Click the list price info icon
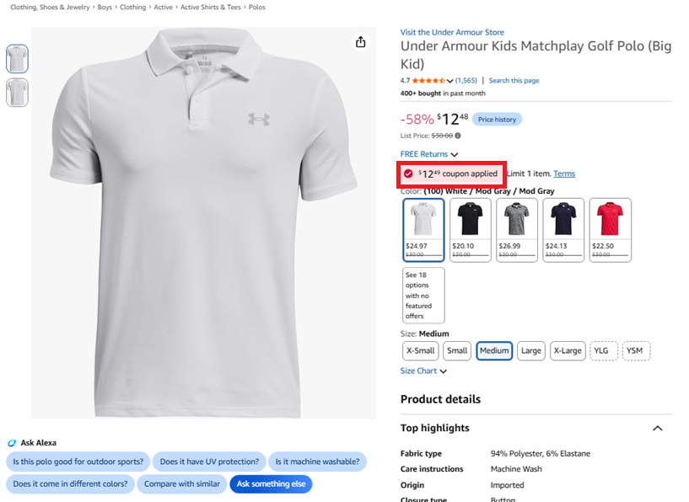Image resolution: width=689 pixels, height=502 pixels. [458, 136]
